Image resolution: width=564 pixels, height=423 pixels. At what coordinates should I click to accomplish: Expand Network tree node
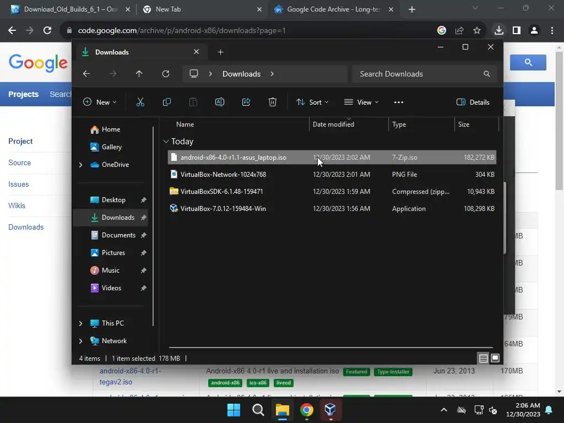point(80,341)
